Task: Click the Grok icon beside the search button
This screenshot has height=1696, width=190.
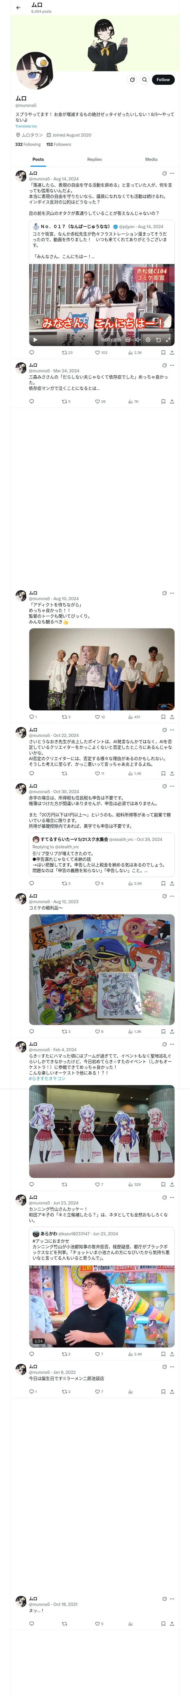Action: [132, 80]
